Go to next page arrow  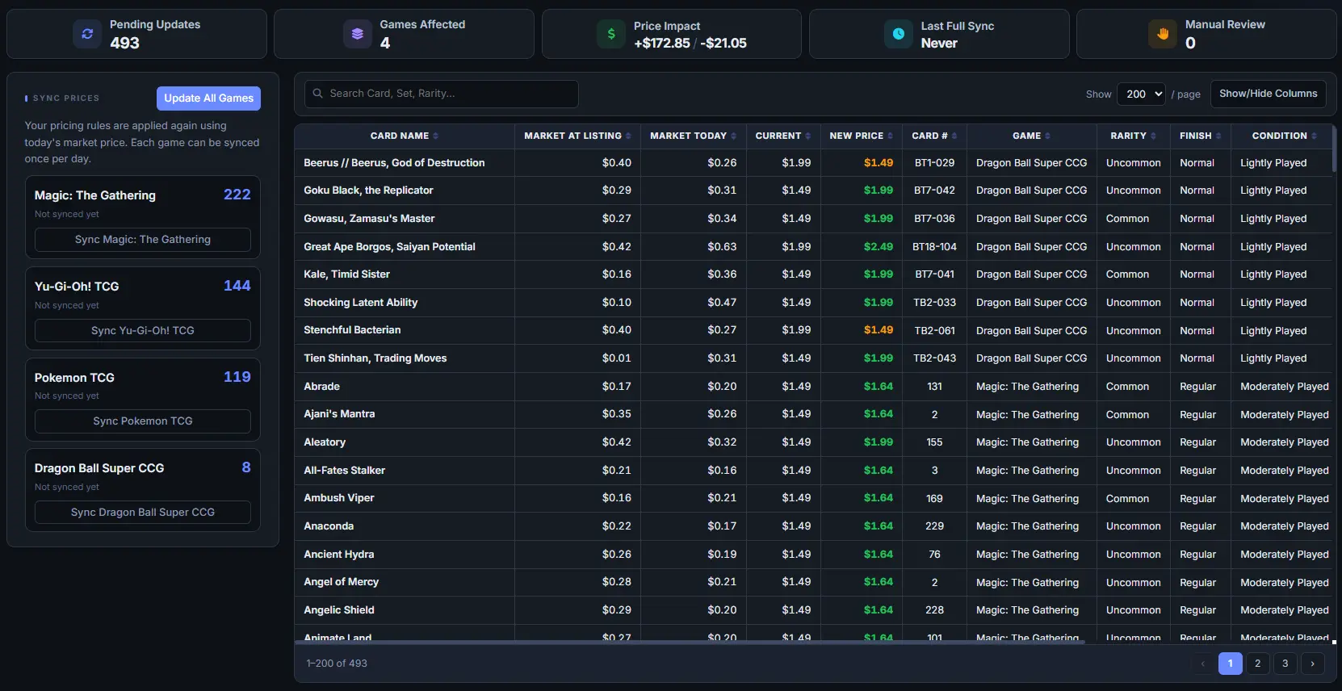coord(1312,664)
